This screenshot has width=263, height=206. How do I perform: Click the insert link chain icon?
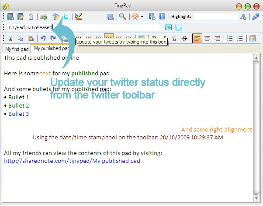coord(111,17)
